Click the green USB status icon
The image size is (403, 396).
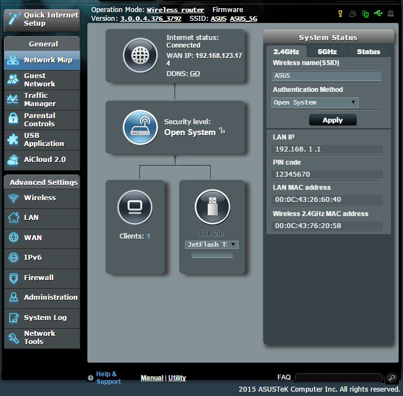(378, 13)
